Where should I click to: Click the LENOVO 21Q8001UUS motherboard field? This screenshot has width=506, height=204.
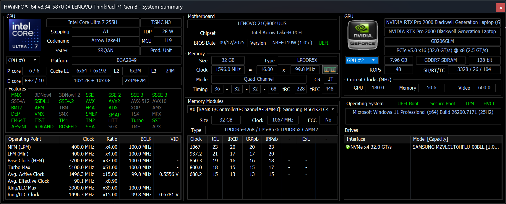point(262,24)
